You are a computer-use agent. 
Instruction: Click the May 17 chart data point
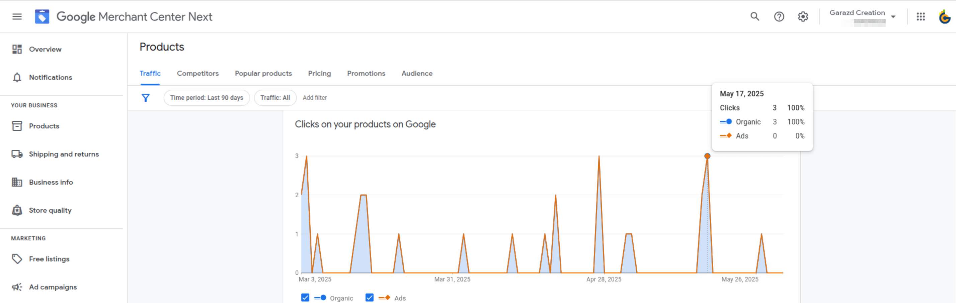pos(707,156)
